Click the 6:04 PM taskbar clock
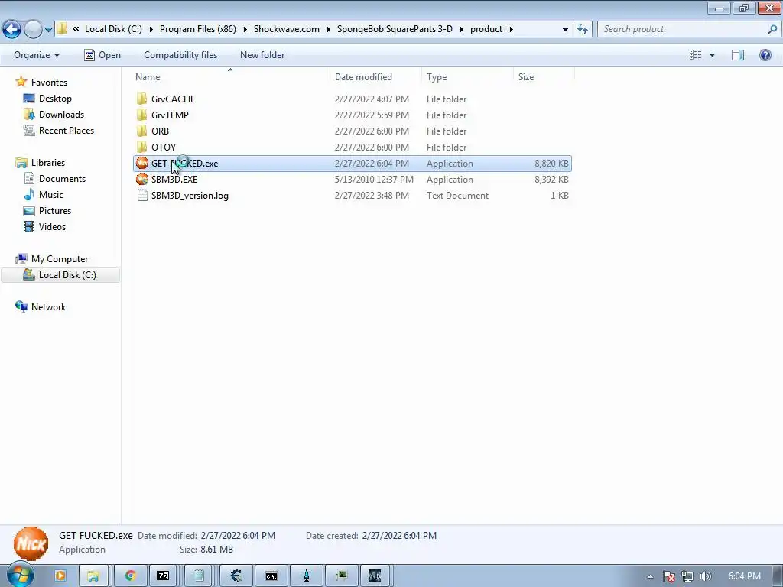The width and height of the screenshot is (783, 587). click(744, 576)
